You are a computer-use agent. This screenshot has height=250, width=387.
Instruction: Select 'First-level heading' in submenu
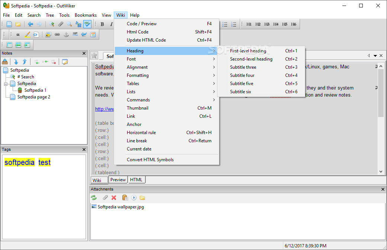261,51
